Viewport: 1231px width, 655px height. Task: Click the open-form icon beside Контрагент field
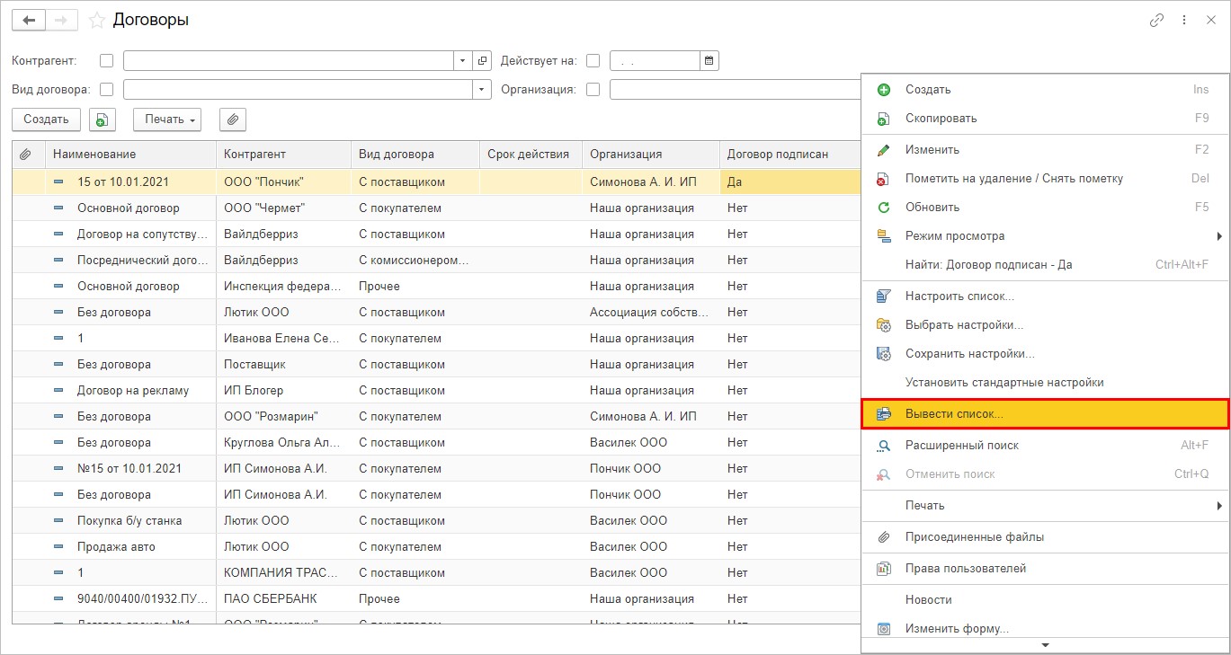pyautogui.click(x=483, y=61)
